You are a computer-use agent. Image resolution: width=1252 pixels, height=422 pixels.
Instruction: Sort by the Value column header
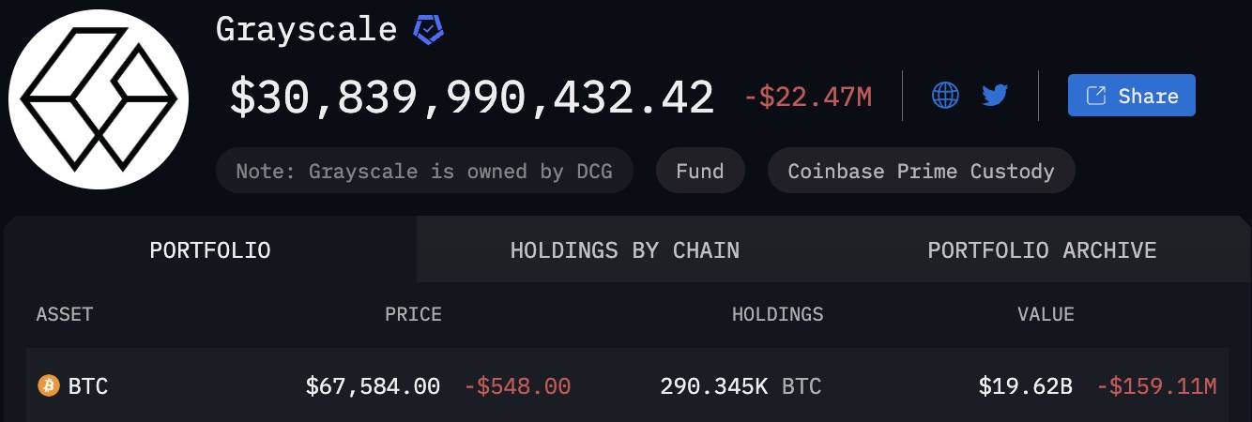point(1046,314)
